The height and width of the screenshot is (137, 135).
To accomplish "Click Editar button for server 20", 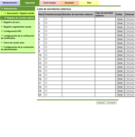I will click(120, 95).
